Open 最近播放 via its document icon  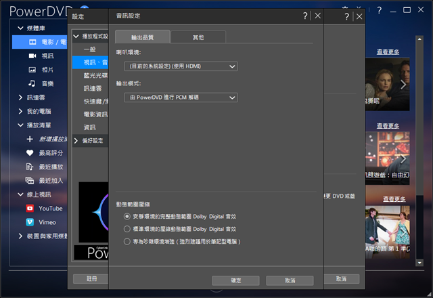[x=30, y=167]
